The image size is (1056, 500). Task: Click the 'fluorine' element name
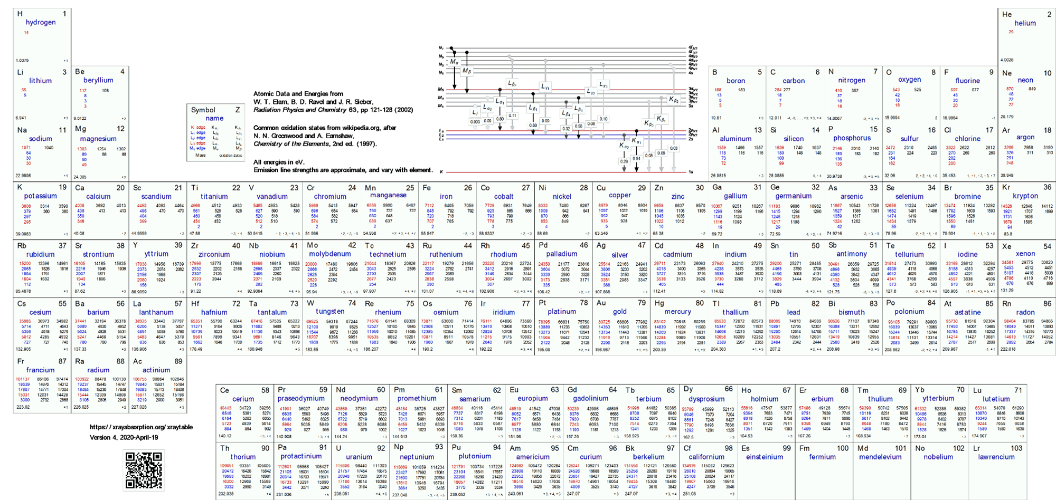click(967, 81)
